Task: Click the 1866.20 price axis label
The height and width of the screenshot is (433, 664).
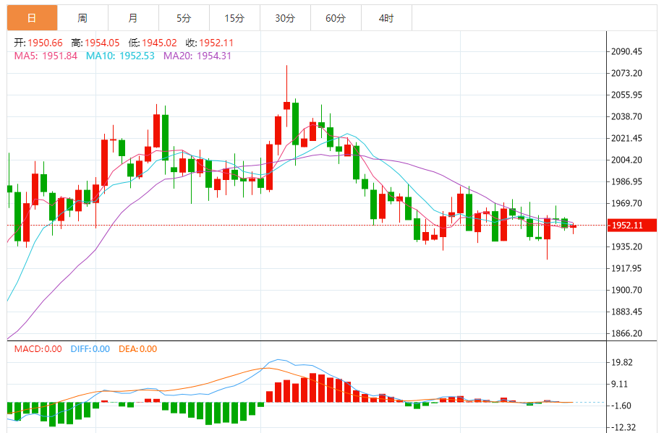Action: 626,333
